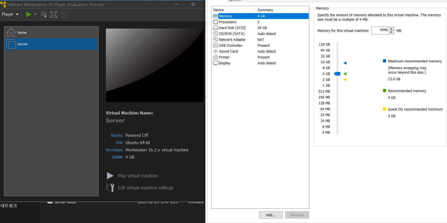
Task: Click the Remove hardware button
Action: tap(297, 215)
